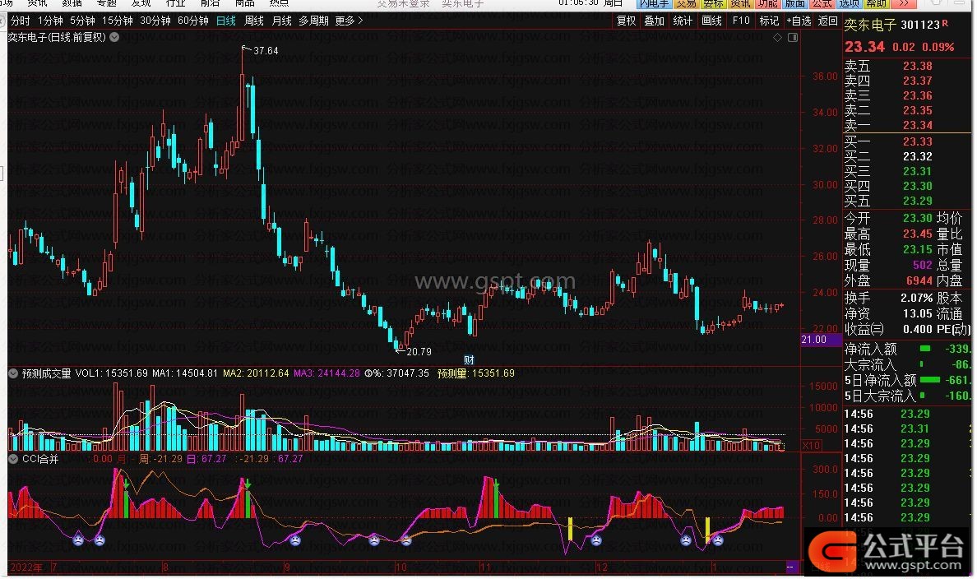Click the yellow bar marker near January in the CCI panel
Screen dimensions: 977x579
pos(707,529)
